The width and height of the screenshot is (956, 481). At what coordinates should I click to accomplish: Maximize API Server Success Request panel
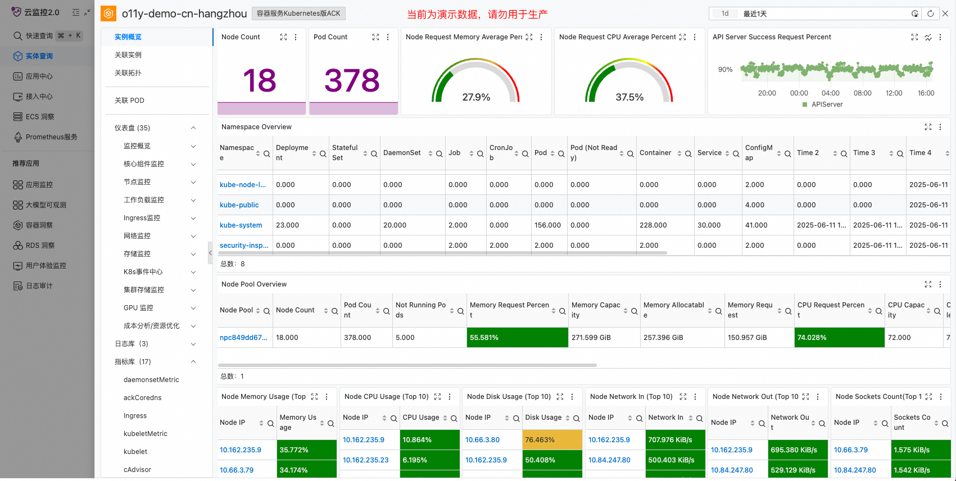(x=914, y=37)
